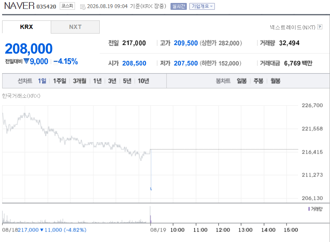This screenshot has height=242, width=330.
Task: Show the 월봉 monthly candle chart
Action: click(x=275, y=81)
